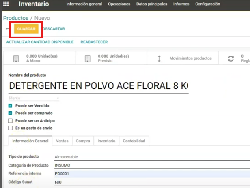
Task: Switch to Información General tab
Action: click(30, 141)
